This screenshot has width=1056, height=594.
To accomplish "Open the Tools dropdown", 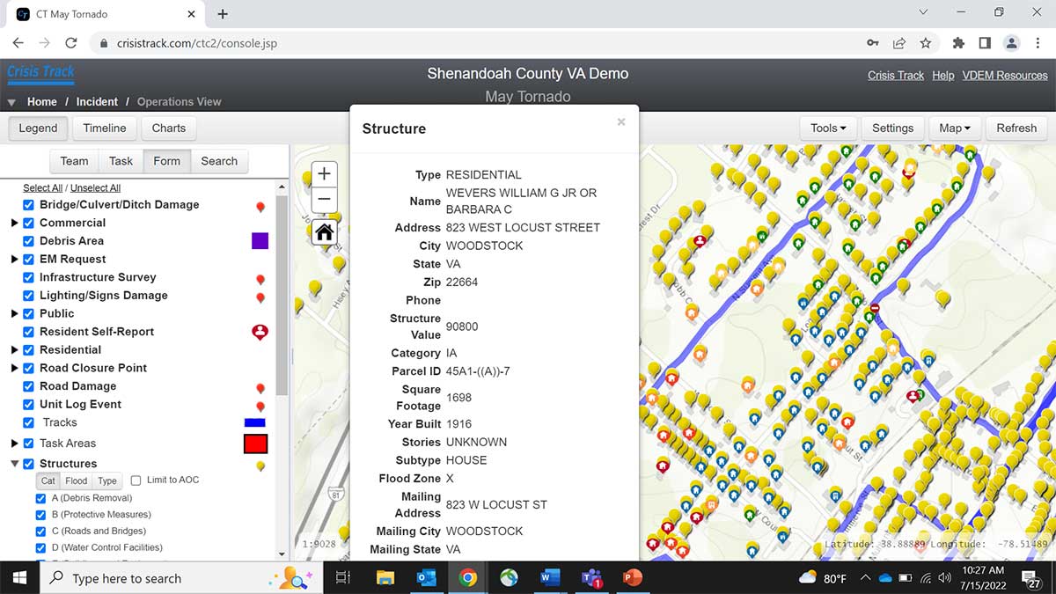I will coord(825,128).
